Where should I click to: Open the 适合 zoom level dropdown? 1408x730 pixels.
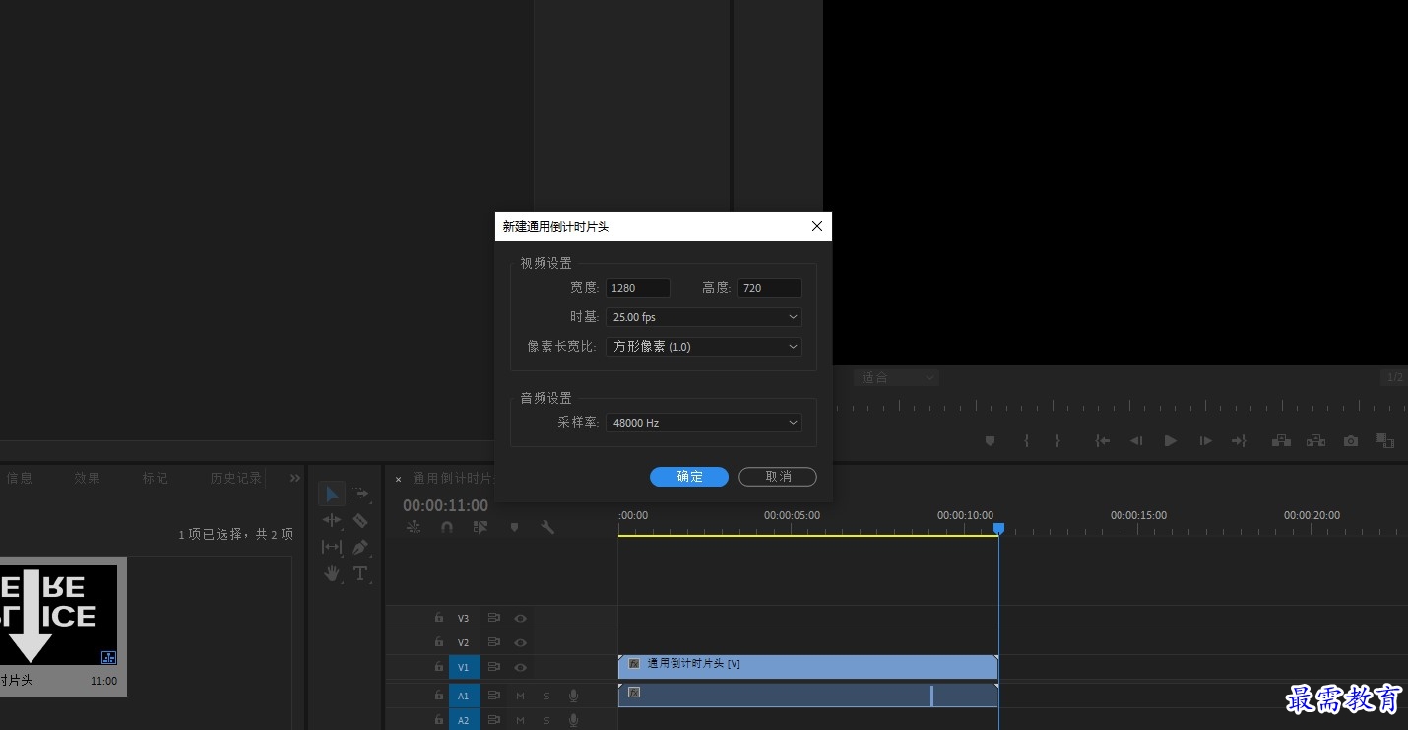tap(896, 377)
